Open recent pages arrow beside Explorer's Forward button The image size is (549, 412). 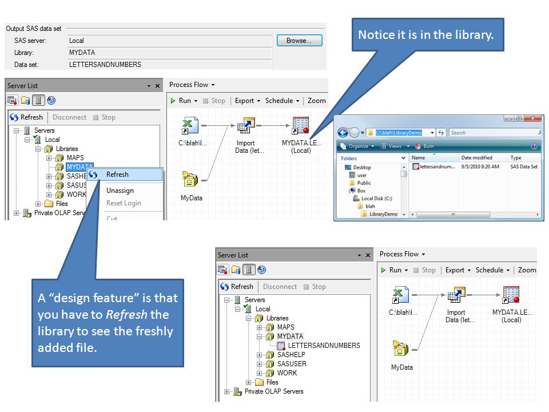(x=363, y=133)
